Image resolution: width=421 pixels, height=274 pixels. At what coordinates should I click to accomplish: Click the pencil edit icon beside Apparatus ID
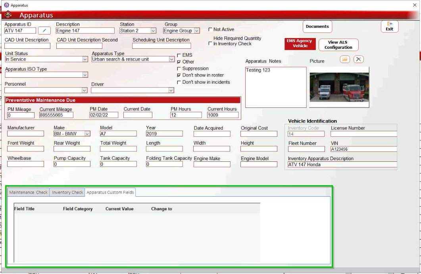click(x=44, y=31)
